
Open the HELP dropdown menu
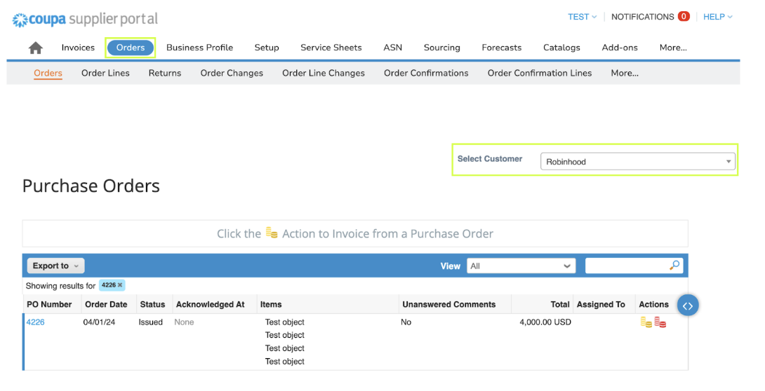tap(718, 17)
